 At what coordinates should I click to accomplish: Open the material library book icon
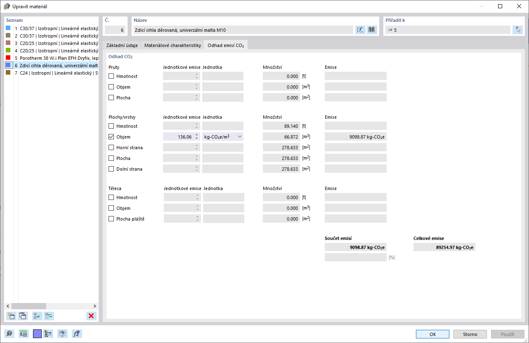(372, 30)
